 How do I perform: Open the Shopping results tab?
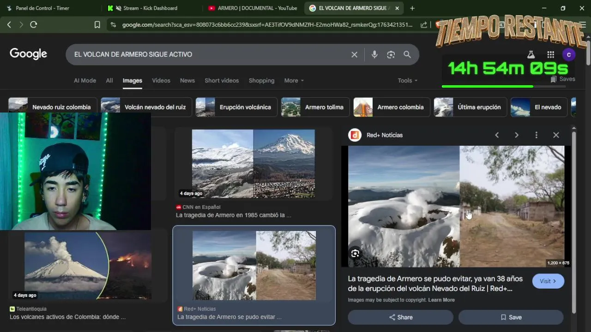pos(261,80)
